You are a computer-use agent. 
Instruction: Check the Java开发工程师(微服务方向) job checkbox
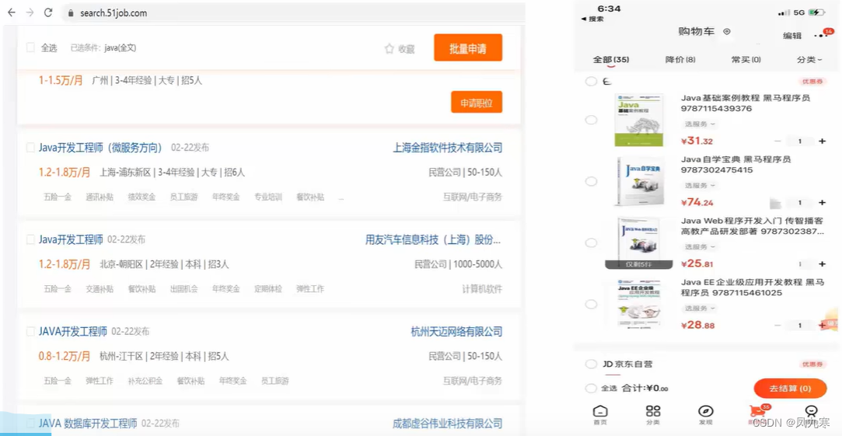[x=30, y=148]
